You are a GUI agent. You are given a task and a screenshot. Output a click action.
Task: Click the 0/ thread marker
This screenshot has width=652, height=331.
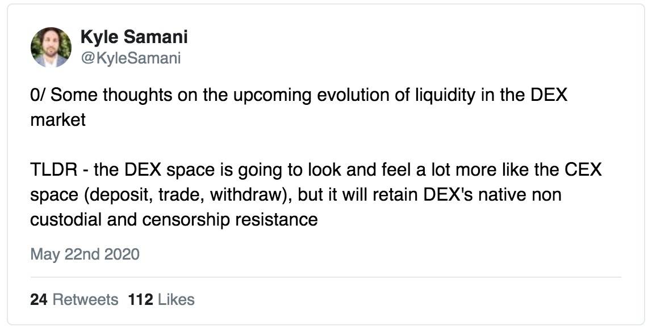[x=37, y=95]
